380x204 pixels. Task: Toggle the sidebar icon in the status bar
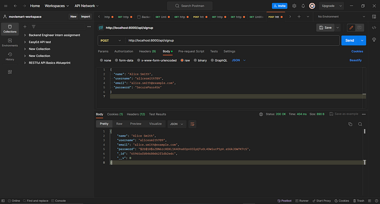(3, 201)
